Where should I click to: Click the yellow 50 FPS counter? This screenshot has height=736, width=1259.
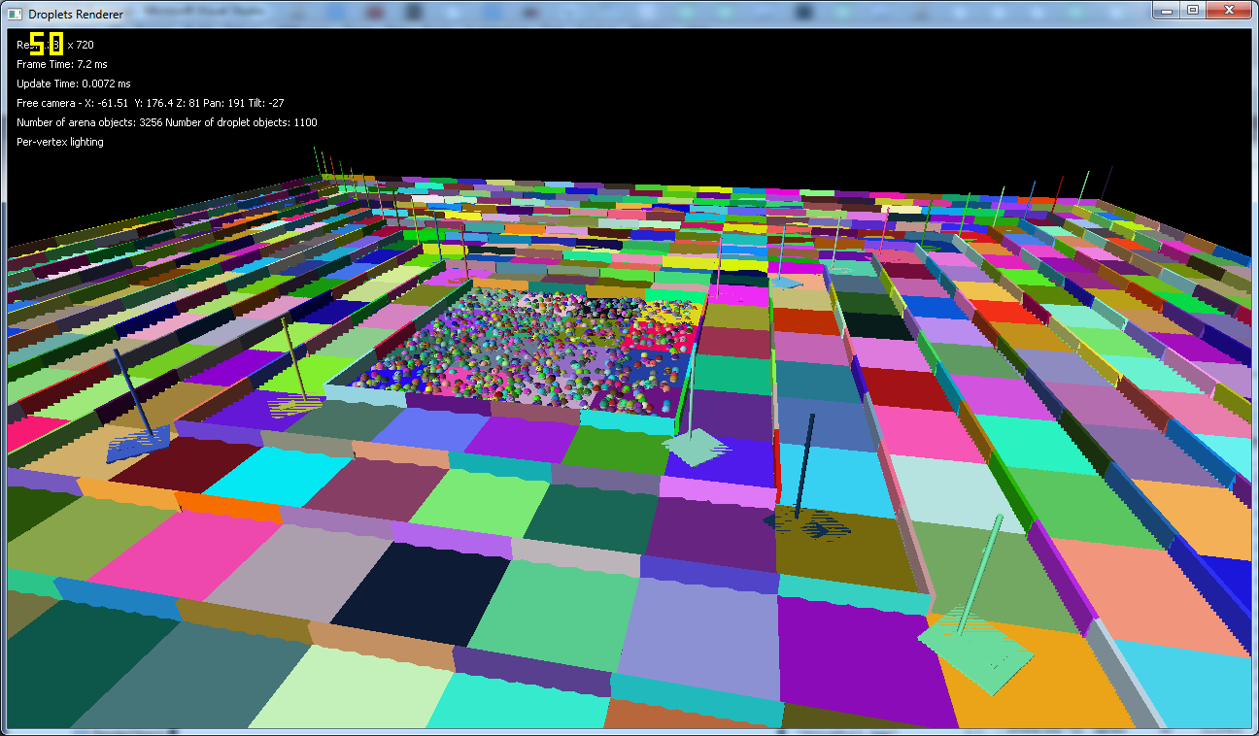pyautogui.click(x=47, y=44)
